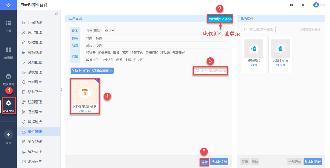
Task: Filter category 设计器
Action: click(91, 53)
